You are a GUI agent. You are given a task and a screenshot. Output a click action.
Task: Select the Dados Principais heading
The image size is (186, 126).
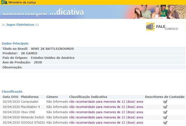pos(15,43)
